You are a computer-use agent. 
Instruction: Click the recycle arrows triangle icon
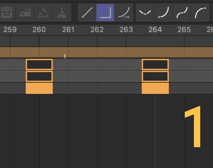(x=44, y=13)
